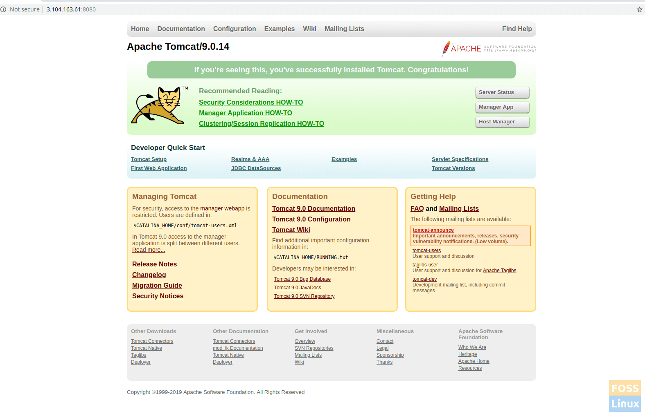This screenshot has width=645, height=416.
Task: Open the tomcat-announce mailing list
Action: [433, 230]
